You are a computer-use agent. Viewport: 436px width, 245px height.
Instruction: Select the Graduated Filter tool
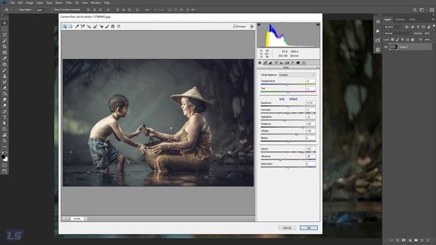coord(112,27)
